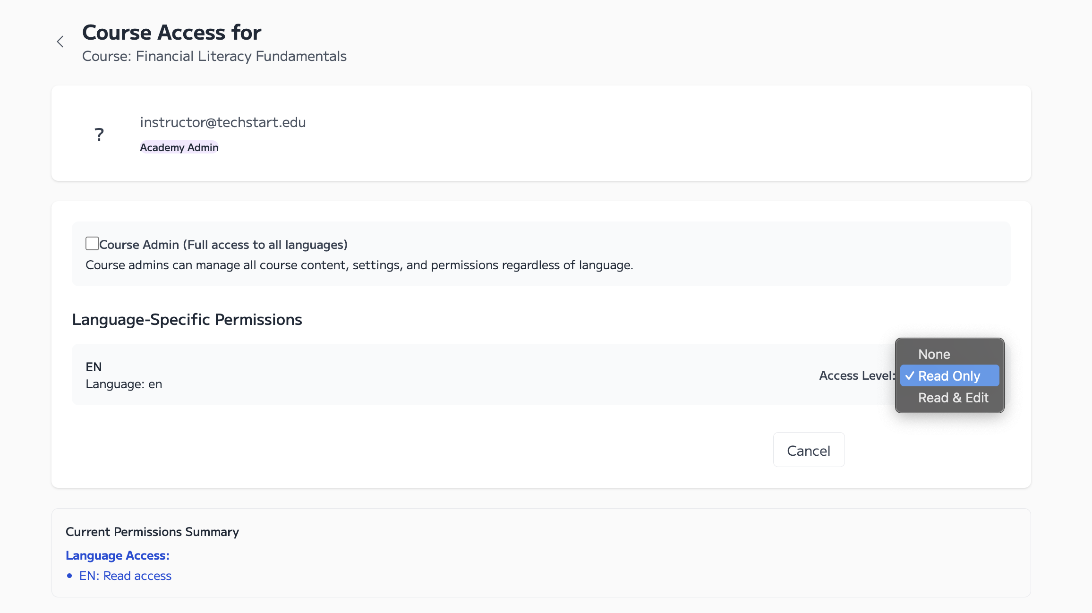Click the Course Admin full access label
The image size is (1092, 613).
pyautogui.click(x=223, y=245)
